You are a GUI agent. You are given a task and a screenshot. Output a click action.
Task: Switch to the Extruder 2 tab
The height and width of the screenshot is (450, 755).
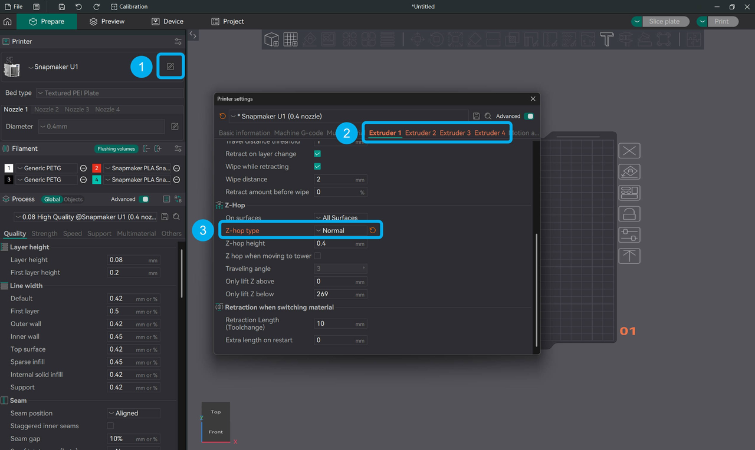click(x=421, y=133)
